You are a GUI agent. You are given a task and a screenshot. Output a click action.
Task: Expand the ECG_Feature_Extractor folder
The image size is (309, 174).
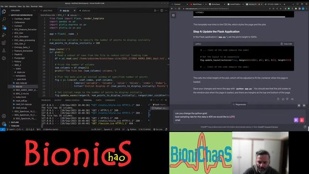tap(26, 29)
